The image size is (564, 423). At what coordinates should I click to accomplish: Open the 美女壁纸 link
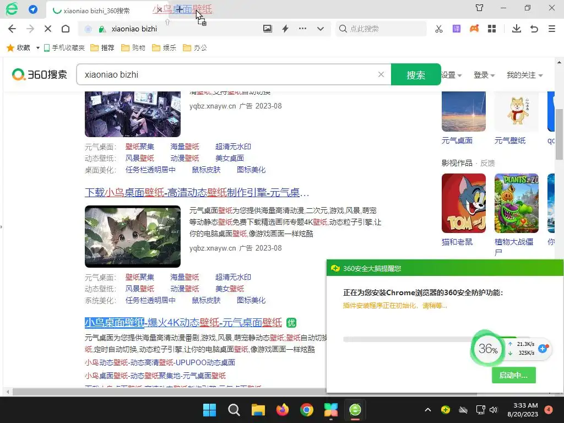pyautogui.click(x=230, y=289)
